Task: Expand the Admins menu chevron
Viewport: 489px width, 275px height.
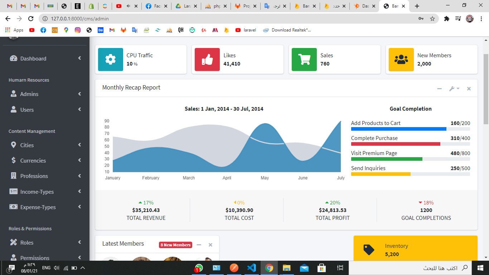Action: tap(79, 93)
